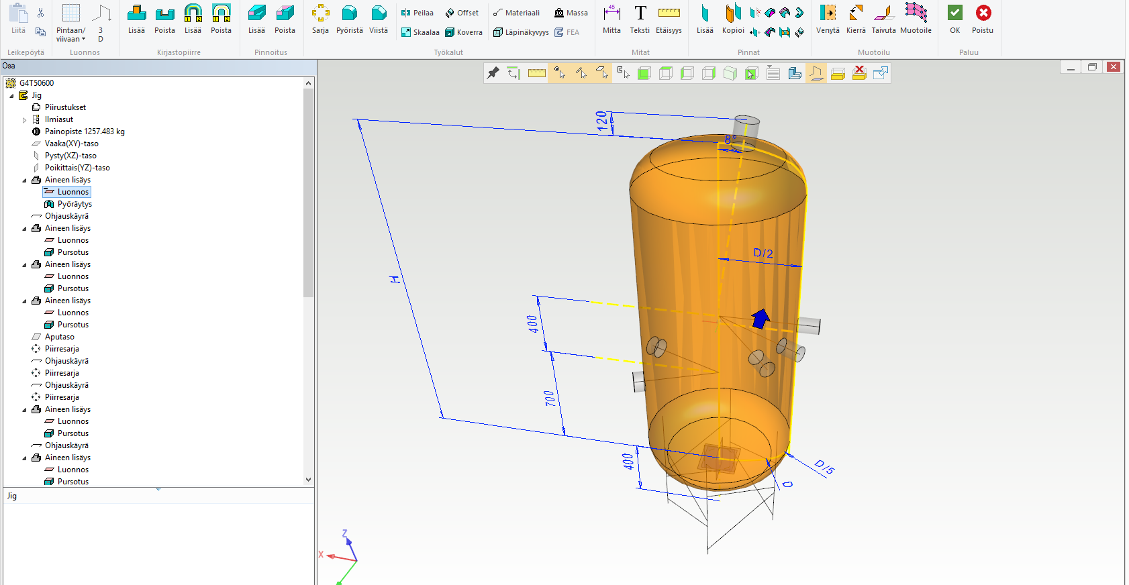The width and height of the screenshot is (1129, 585).
Task: Toggle the highlighted sketch plane view button
Action: pyautogui.click(x=816, y=73)
